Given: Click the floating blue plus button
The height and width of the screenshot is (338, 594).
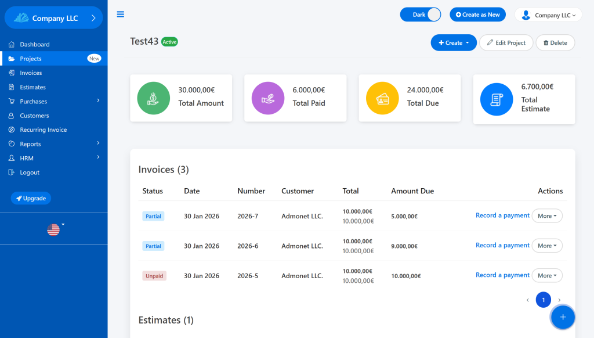Looking at the screenshot, I should pyautogui.click(x=562, y=317).
